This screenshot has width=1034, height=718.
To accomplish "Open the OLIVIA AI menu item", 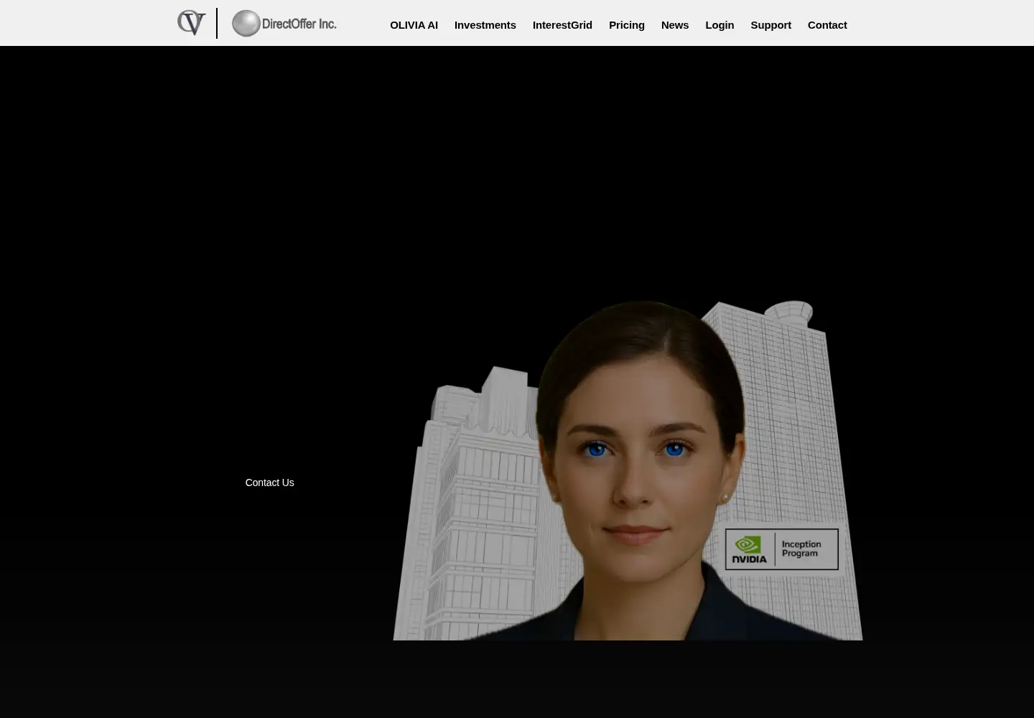I will 414,24.
